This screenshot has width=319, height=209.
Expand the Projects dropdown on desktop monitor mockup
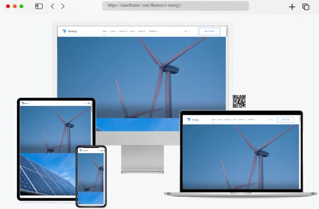click(123, 31)
